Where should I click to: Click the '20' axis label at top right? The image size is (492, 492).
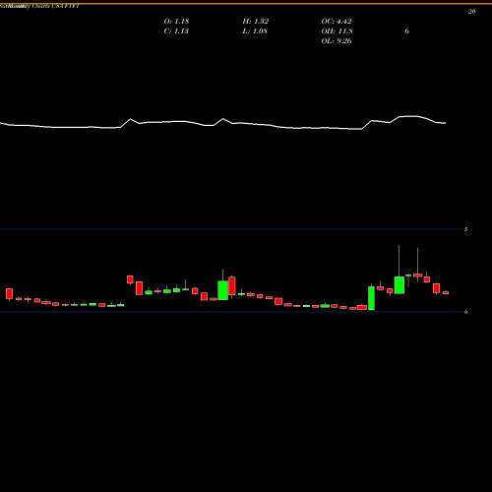(471, 12)
